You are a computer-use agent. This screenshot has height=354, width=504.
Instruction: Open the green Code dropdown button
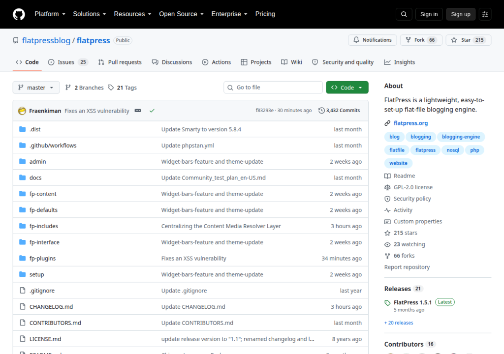pos(347,88)
